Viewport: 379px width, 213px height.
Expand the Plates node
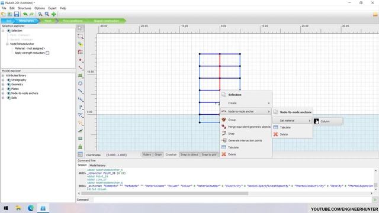(x=3, y=89)
